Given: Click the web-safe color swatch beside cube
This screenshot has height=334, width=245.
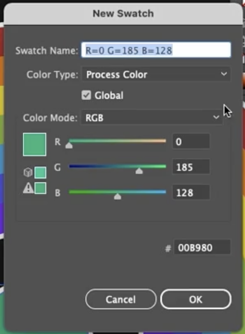Looking at the screenshot, I should pos(40,172).
